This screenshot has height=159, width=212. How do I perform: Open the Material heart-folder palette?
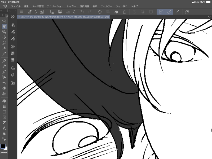pos(13,83)
